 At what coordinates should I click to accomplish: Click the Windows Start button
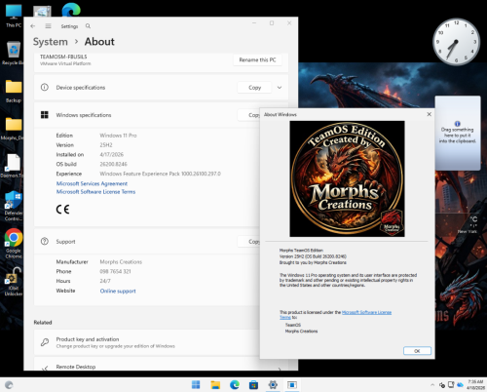[x=196, y=385]
